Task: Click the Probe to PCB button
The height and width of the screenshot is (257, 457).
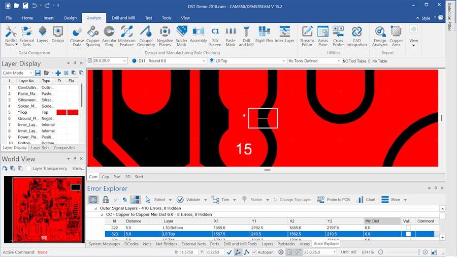Action: (334, 200)
